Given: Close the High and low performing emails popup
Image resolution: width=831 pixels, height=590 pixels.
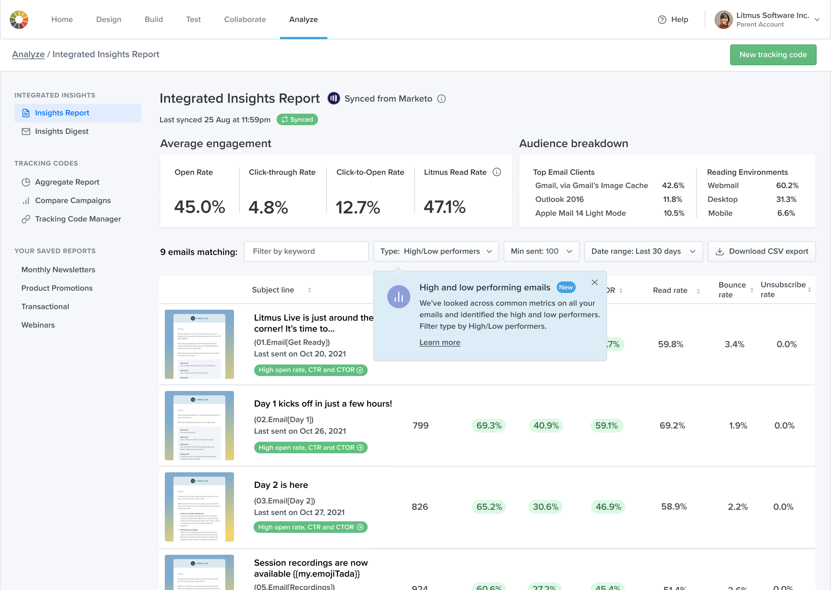Looking at the screenshot, I should click(x=594, y=282).
